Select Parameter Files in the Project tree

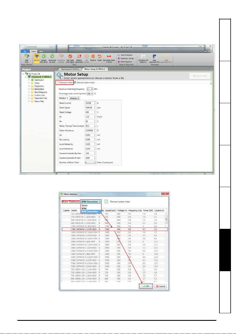point(41,98)
